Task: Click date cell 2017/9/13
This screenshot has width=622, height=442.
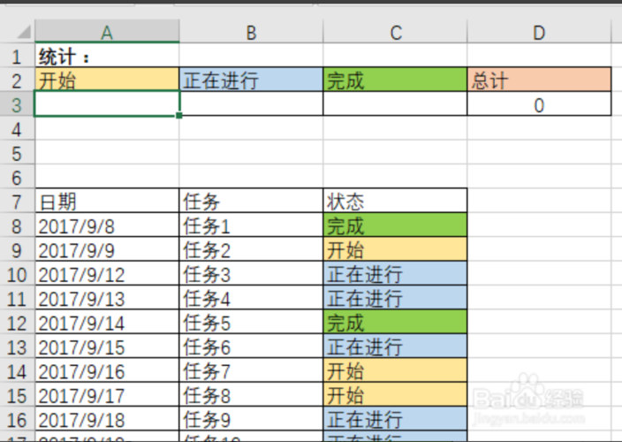Action: click(x=107, y=299)
